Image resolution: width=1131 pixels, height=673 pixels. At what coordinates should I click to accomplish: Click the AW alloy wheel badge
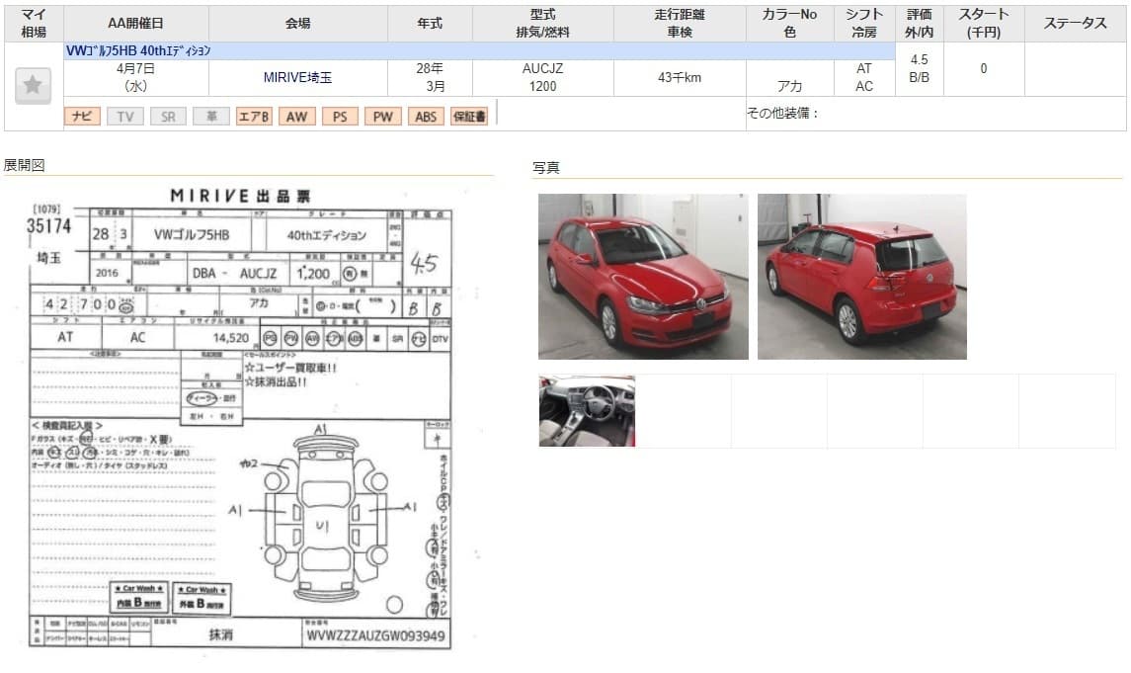(296, 117)
